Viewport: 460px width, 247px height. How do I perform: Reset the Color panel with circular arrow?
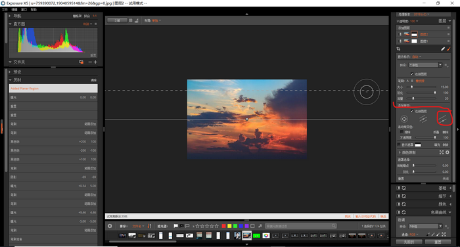(x=404, y=204)
